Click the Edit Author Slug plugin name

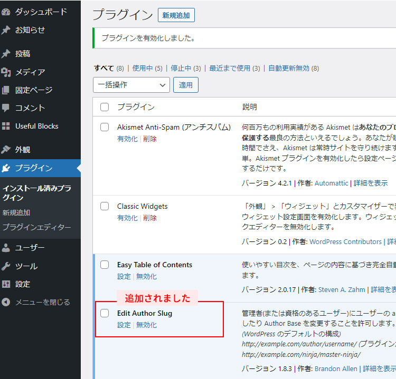coord(145,313)
